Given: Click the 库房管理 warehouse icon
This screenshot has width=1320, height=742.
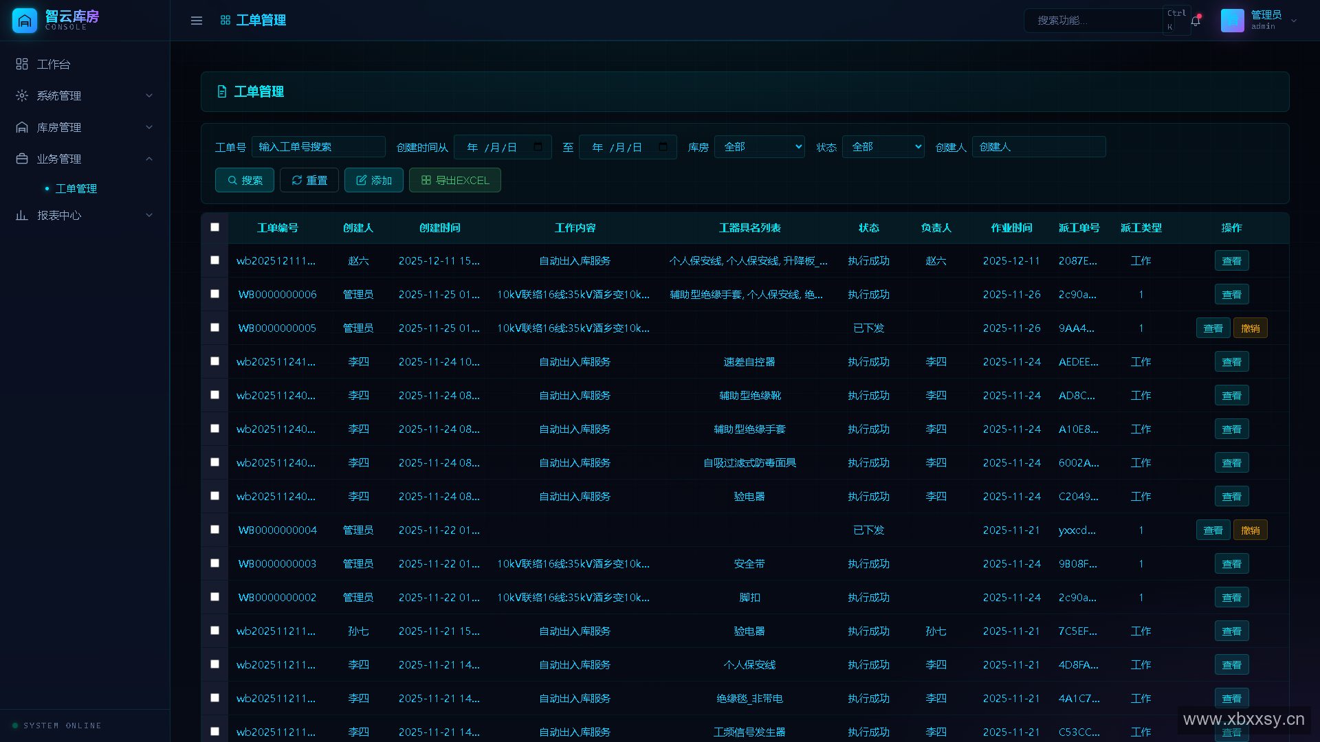Looking at the screenshot, I should pyautogui.click(x=22, y=127).
